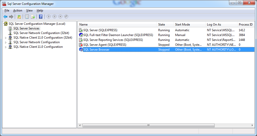The image size is (257, 136).
Task: Expand SQL Server Network Configuration node
Action: coord(6,42)
